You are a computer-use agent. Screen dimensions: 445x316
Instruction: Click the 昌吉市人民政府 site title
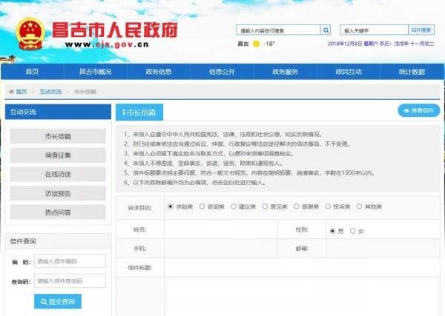115,30
